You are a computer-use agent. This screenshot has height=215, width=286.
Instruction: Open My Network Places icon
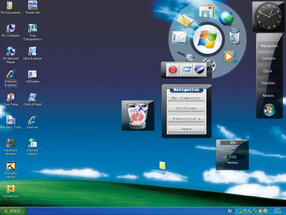pos(11,55)
